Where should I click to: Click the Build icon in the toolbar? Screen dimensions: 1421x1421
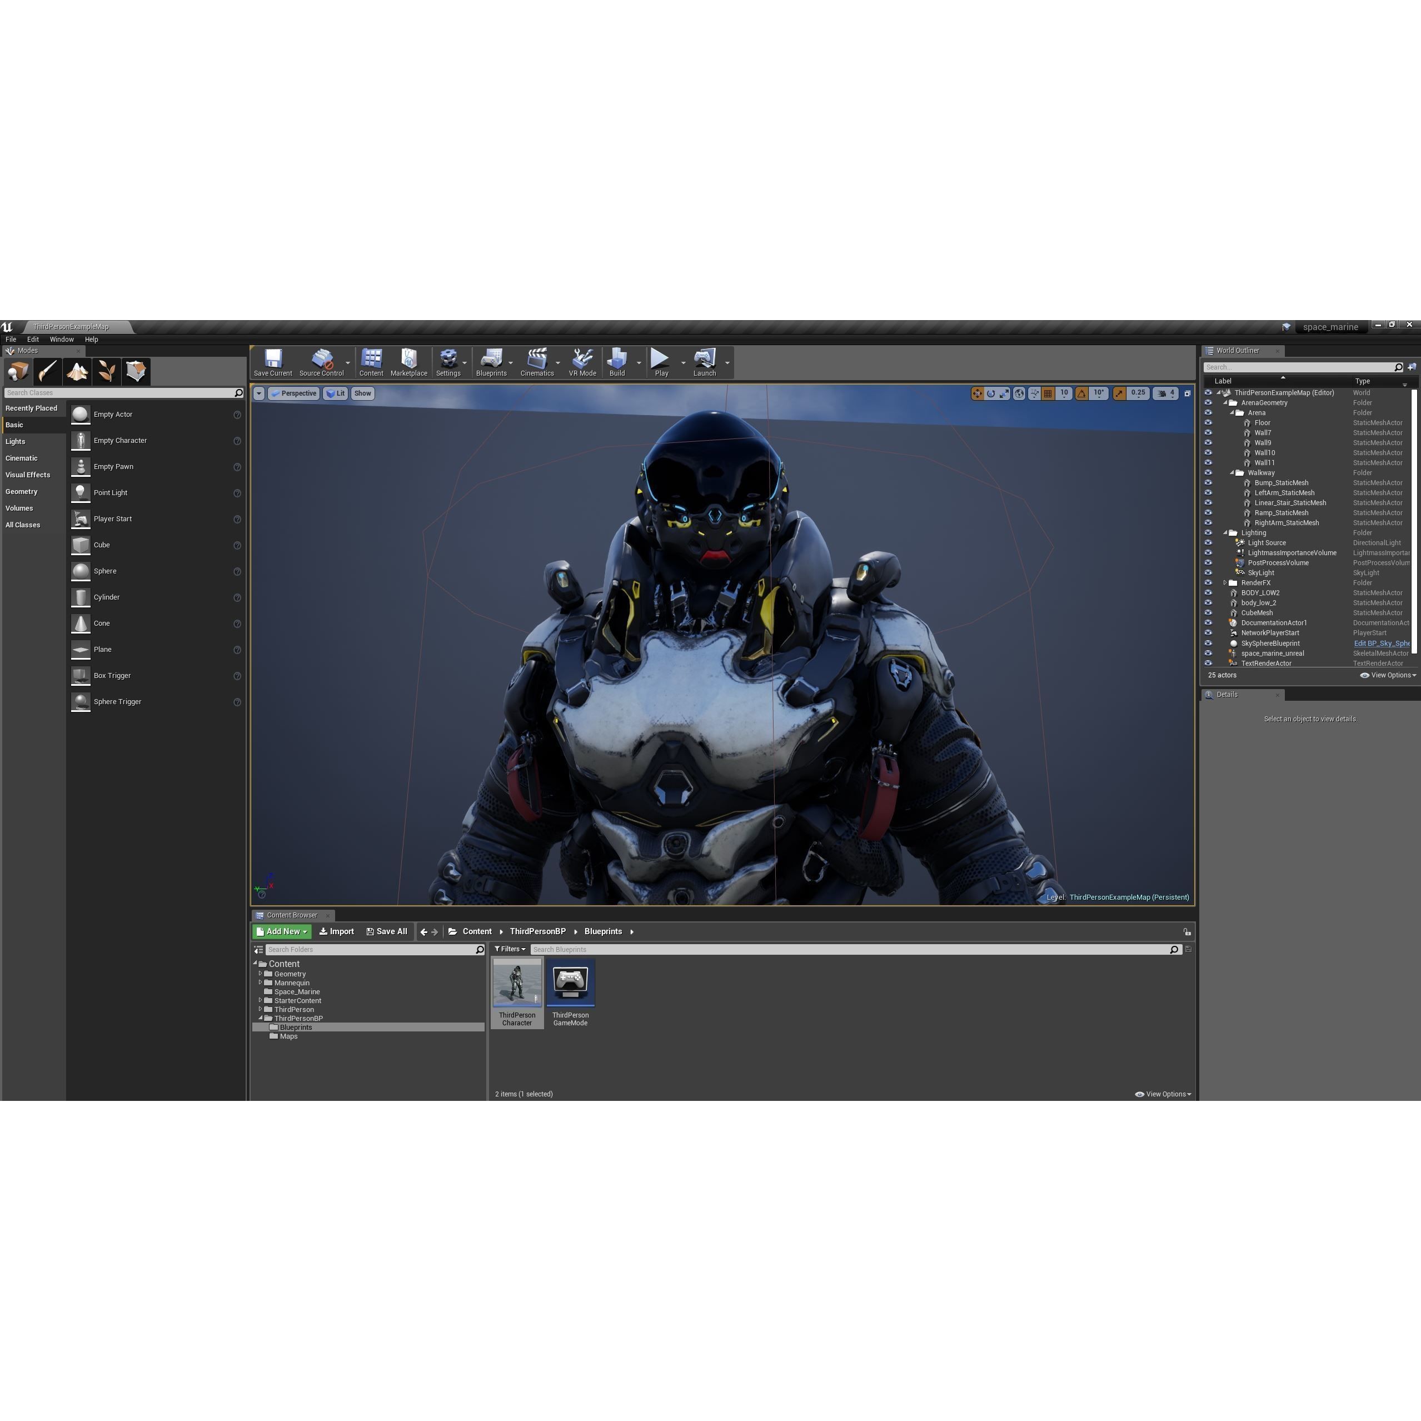click(616, 362)
